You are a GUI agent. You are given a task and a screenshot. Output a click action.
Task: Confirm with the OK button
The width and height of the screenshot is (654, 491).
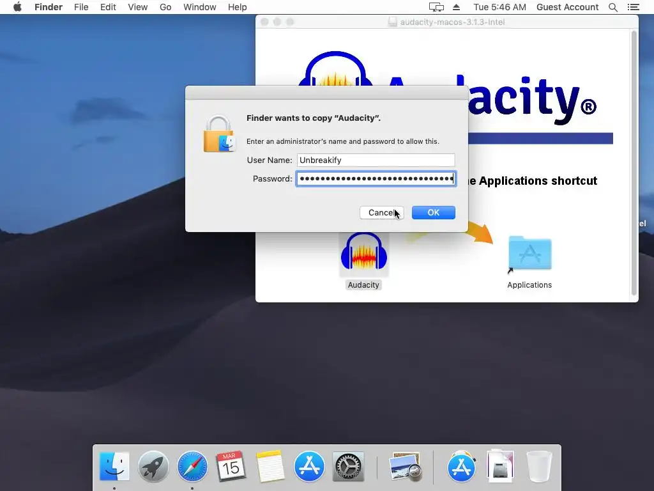(x=434, y=212)
